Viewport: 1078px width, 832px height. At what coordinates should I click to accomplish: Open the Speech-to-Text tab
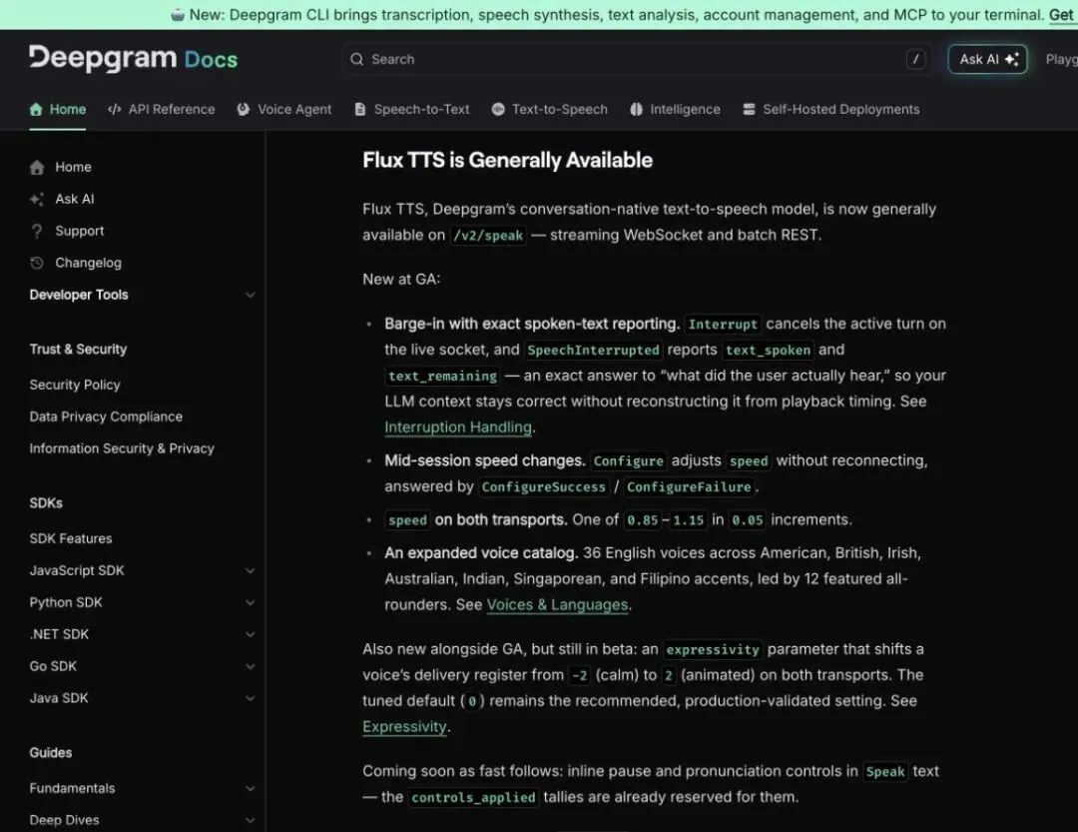412,109
